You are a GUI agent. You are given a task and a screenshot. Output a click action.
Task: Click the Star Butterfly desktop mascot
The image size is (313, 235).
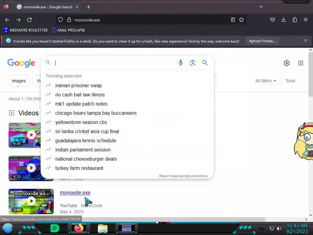[x=304, y=141]
